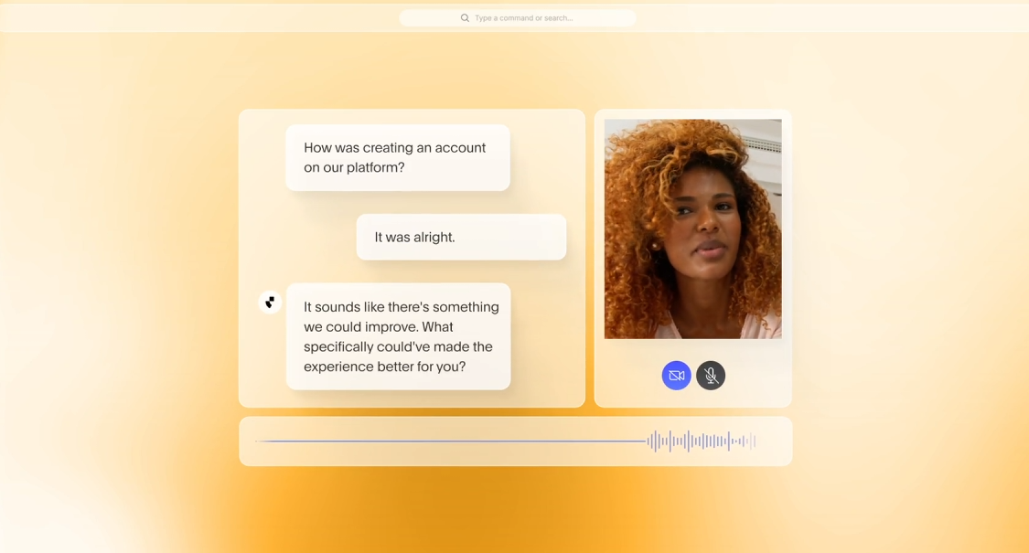Click where flat line meets the waveform
Screen dimensions: 1029x553
pyautogui.click(x=648, y=441)
